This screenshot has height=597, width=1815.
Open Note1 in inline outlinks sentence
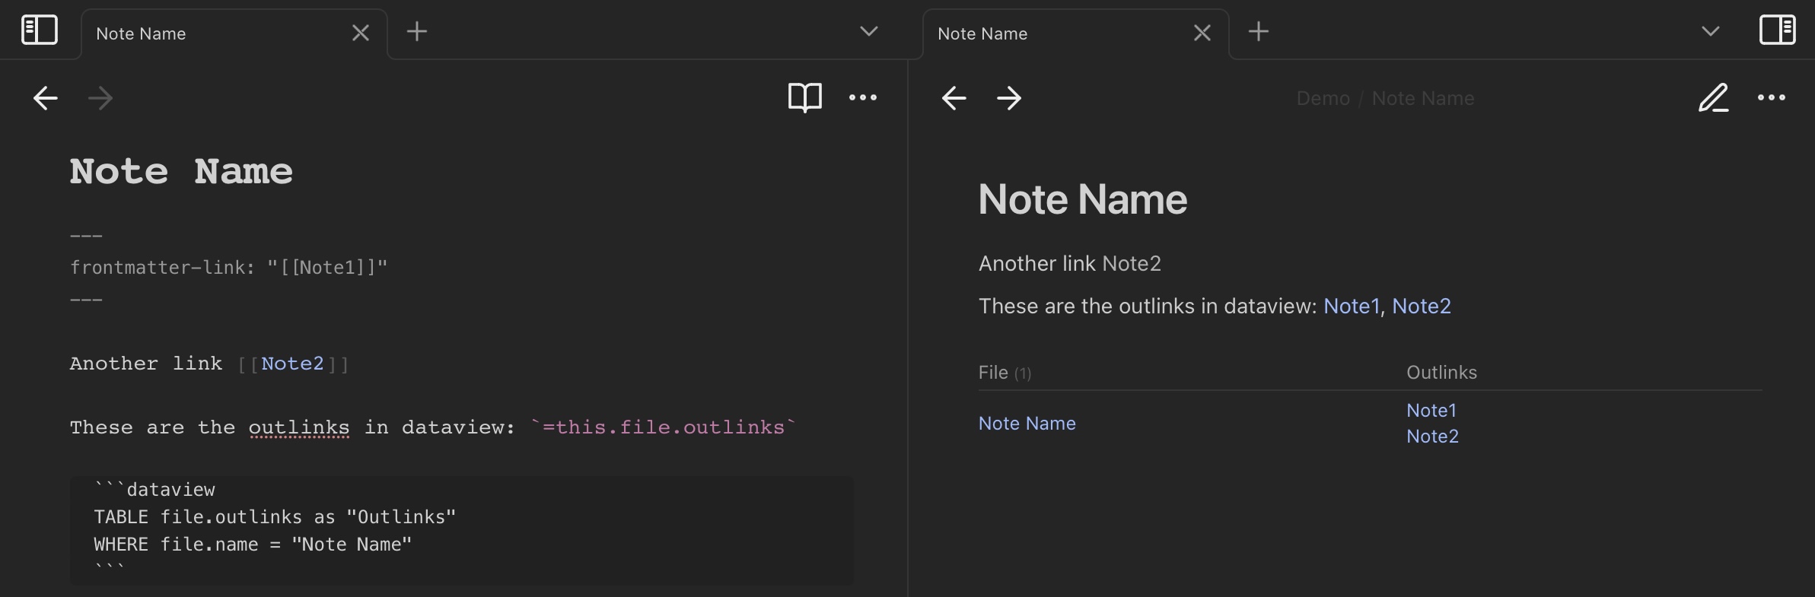(1352, 306)
